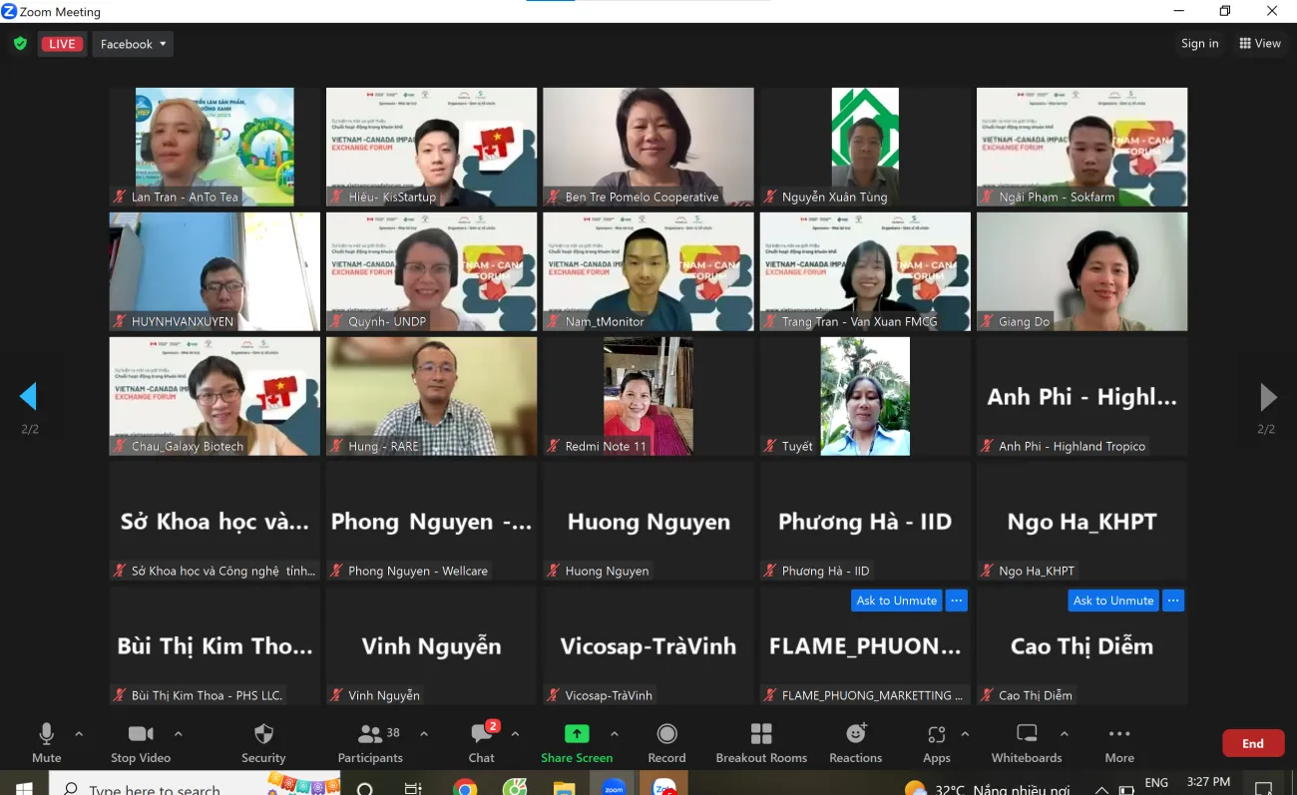Click the green encryption shield icon
The height and width of the screenshot is (795, 1297).
(20, 44)
